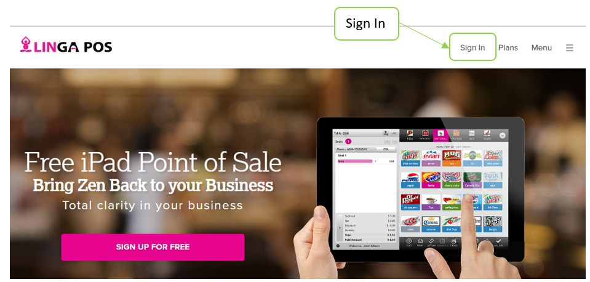Image resolution: width=590 pixels, height=282 pixels.
Task: Open the hamburger menu icon
Action: click(569, 48)
